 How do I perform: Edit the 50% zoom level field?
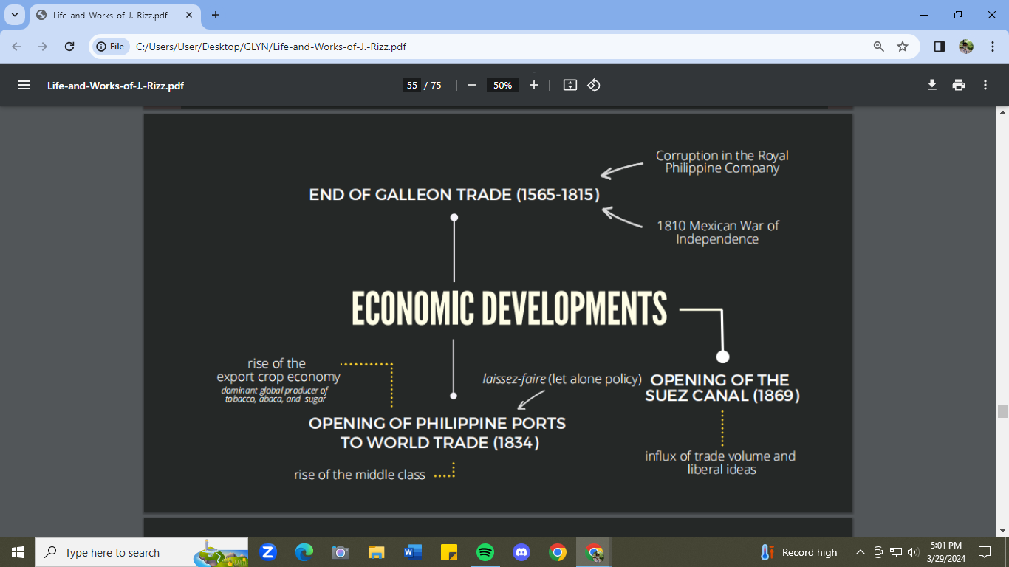point(502,85)
